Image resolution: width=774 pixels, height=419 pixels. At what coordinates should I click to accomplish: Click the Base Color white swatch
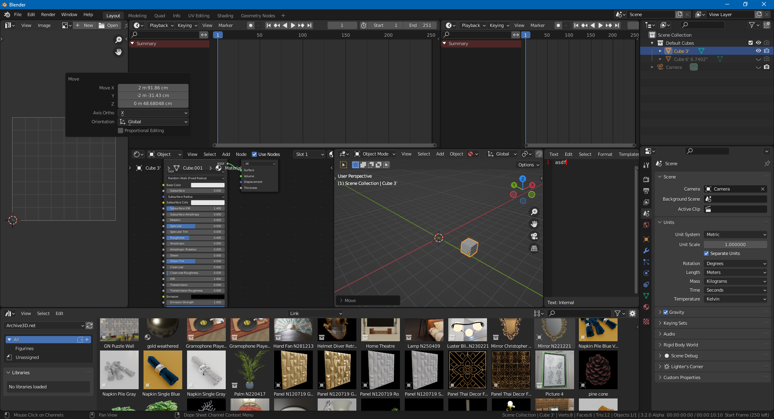point(208,185)
